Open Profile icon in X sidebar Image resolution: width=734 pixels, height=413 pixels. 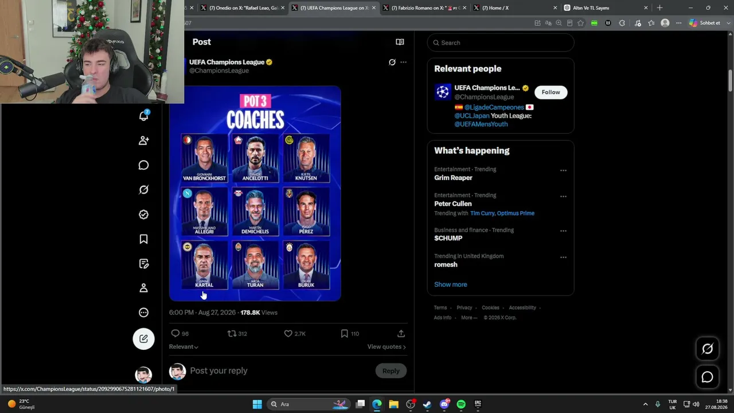coord(144,288)
